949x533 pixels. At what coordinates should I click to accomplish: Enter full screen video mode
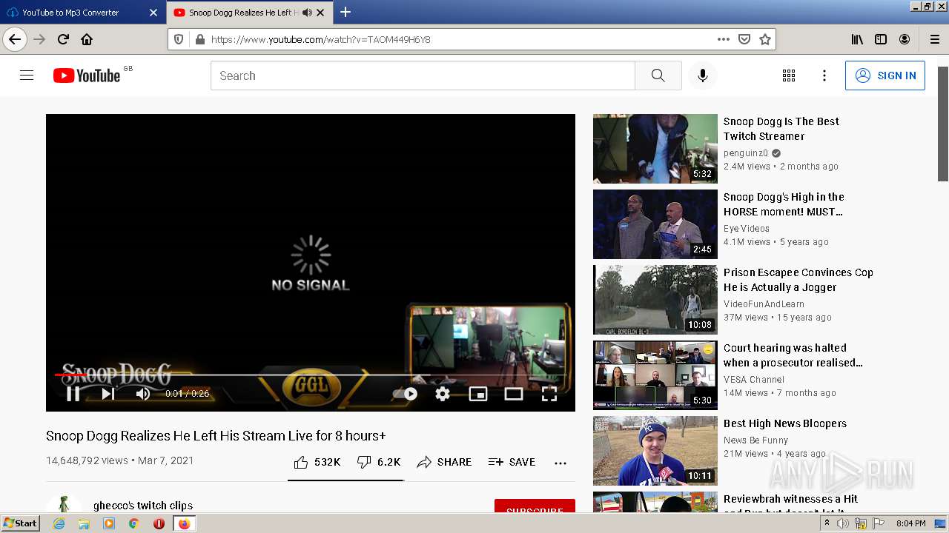pyautogui.click(x=549, y=394)
